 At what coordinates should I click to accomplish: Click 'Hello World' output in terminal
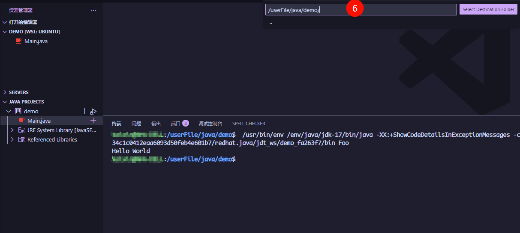click(x=131, y=151)
